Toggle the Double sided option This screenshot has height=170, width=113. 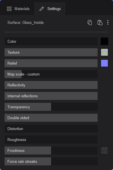(x=51, y=118)
